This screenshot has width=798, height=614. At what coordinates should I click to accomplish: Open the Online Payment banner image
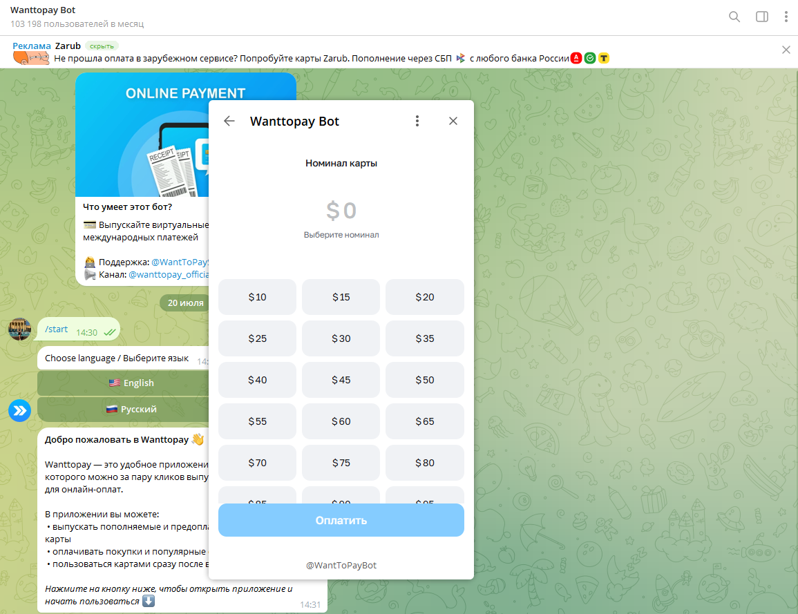[x=142, y=135]
